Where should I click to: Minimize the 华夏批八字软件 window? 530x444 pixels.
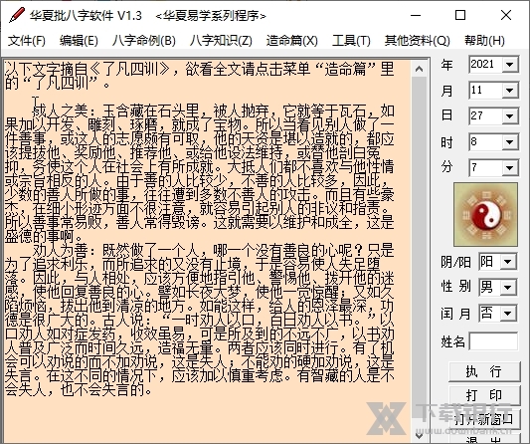click(416, 15)
